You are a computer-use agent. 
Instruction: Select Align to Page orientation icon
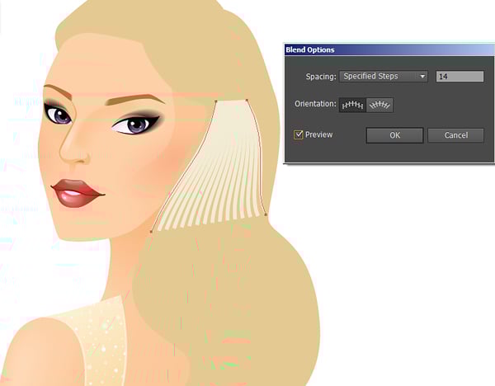pyautogui.click(x=352, y=105)
